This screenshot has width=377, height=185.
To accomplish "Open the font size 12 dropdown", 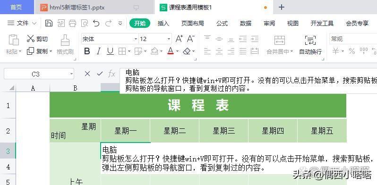I will coord(169,39).
